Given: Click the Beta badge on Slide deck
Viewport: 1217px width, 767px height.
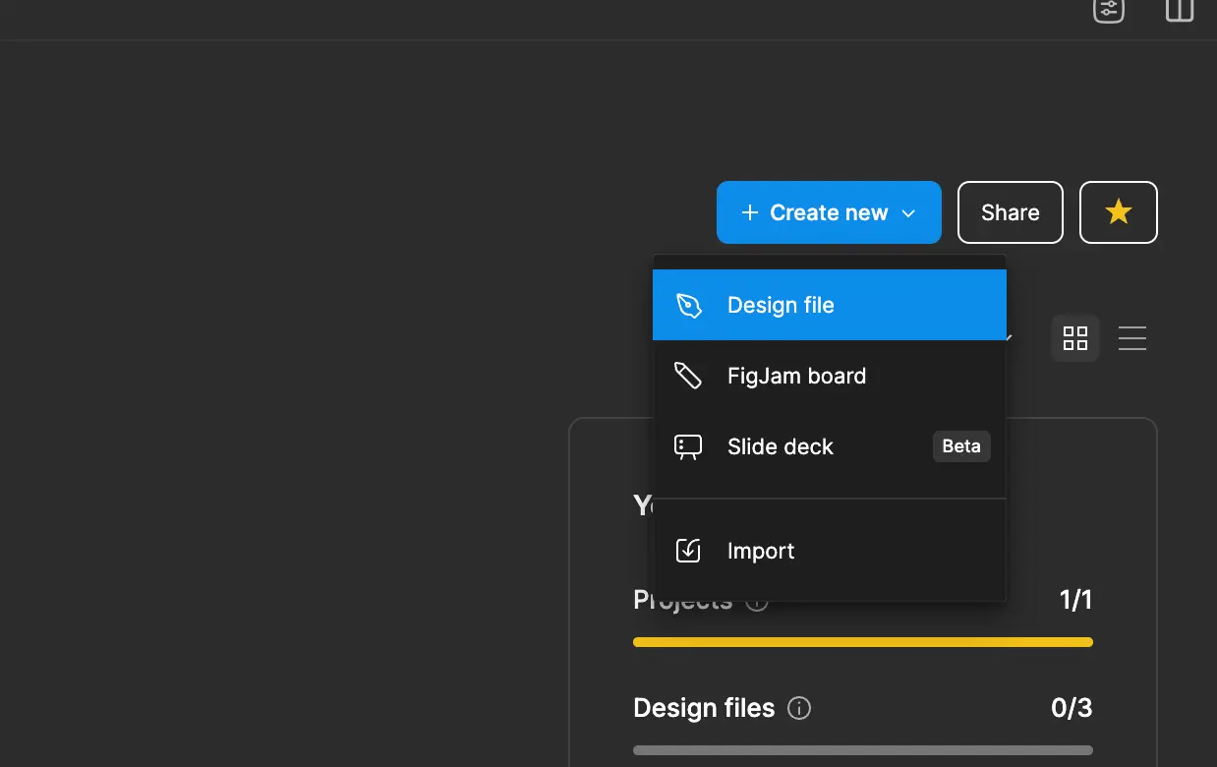Looking at the screenshot, I should [960, 446].
